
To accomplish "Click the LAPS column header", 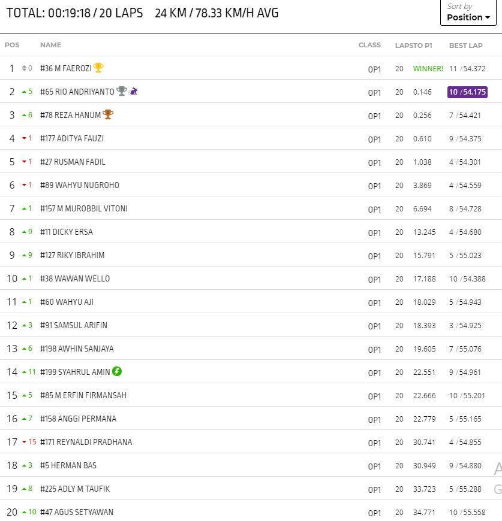I will [x=403, y=46].
